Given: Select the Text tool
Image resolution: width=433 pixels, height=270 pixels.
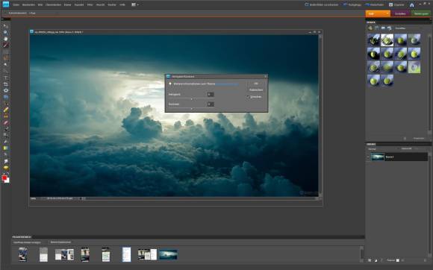Looking at the screenshot, I should click(x=5, y=78).
